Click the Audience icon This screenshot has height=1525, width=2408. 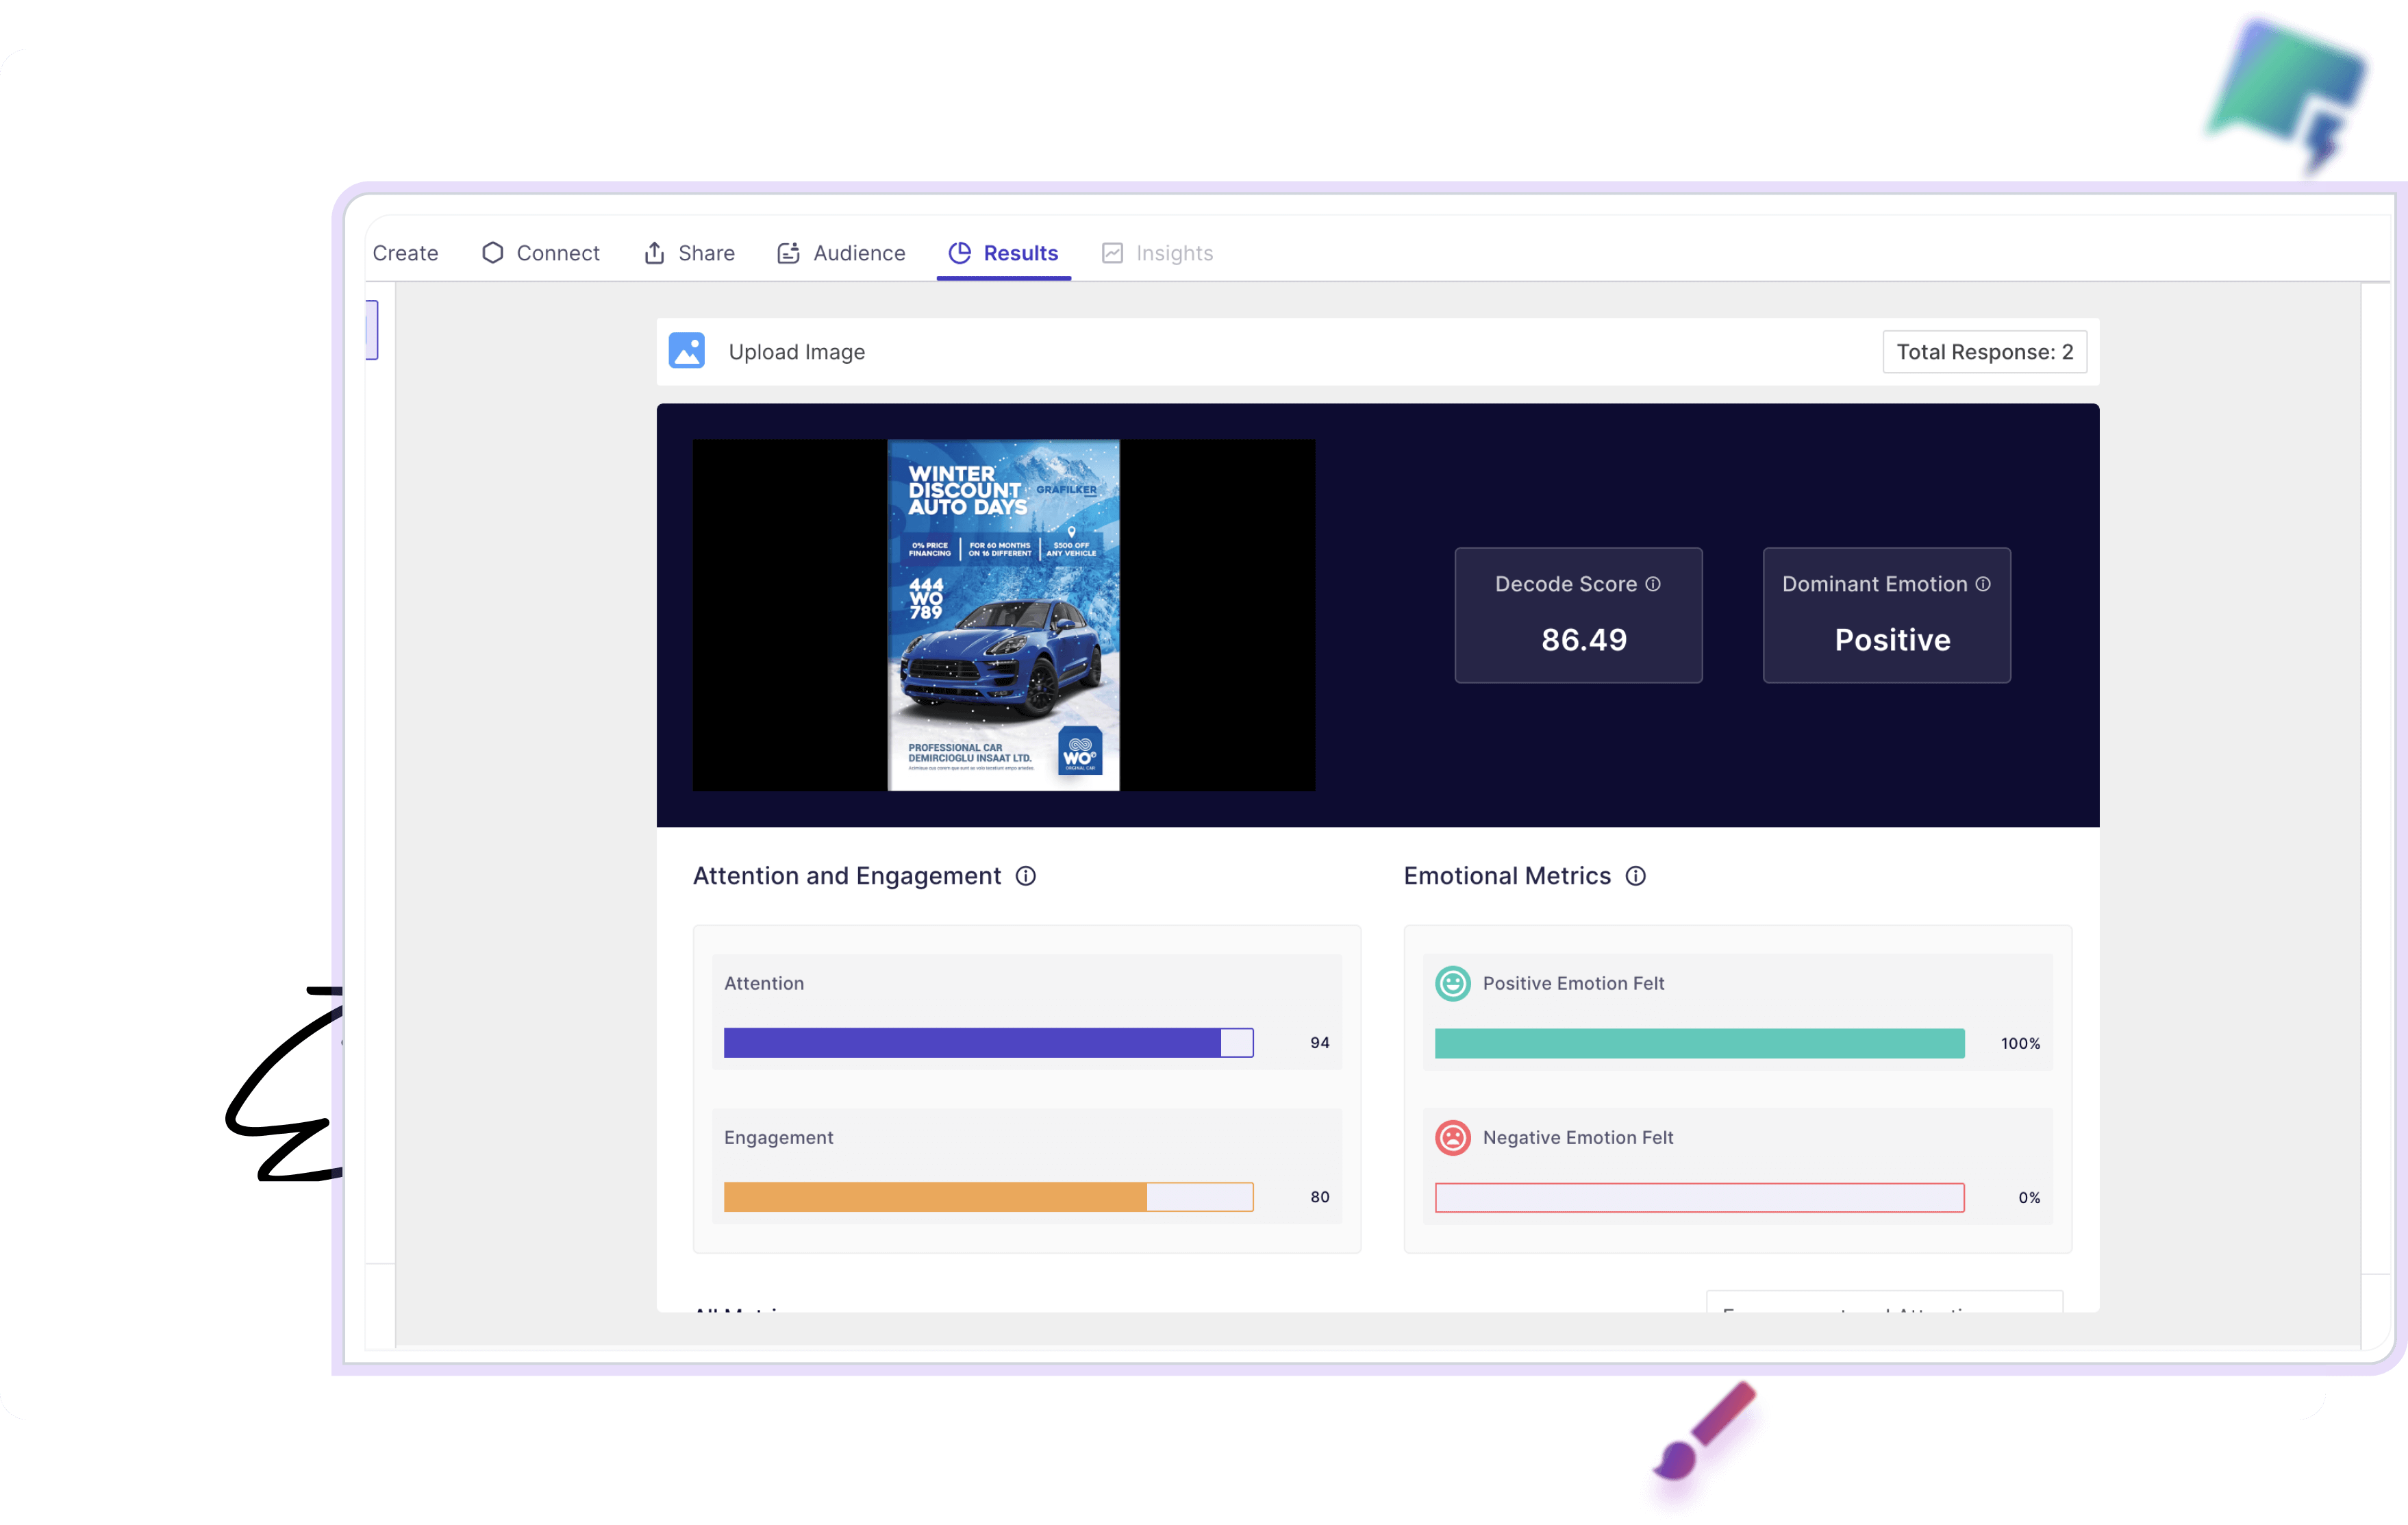point(788,253)
